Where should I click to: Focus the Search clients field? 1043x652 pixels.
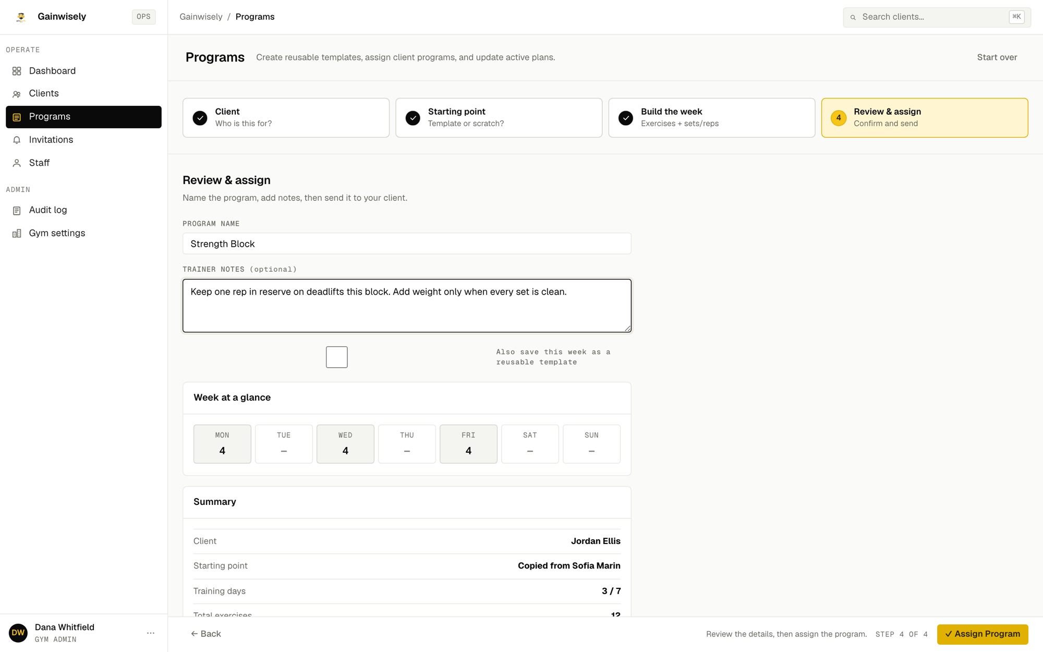point(937,17)
